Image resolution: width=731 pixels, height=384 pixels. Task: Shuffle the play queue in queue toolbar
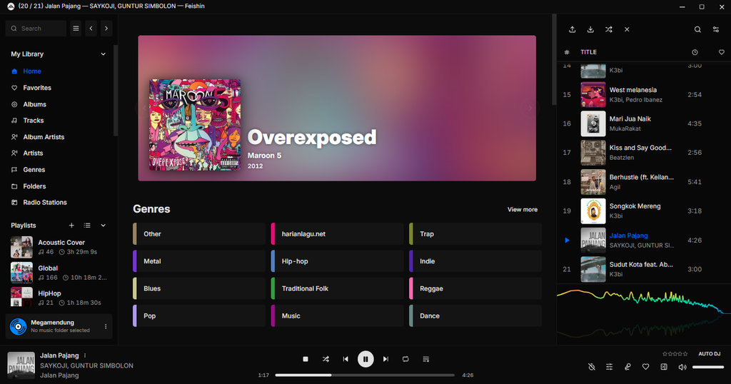608,29
